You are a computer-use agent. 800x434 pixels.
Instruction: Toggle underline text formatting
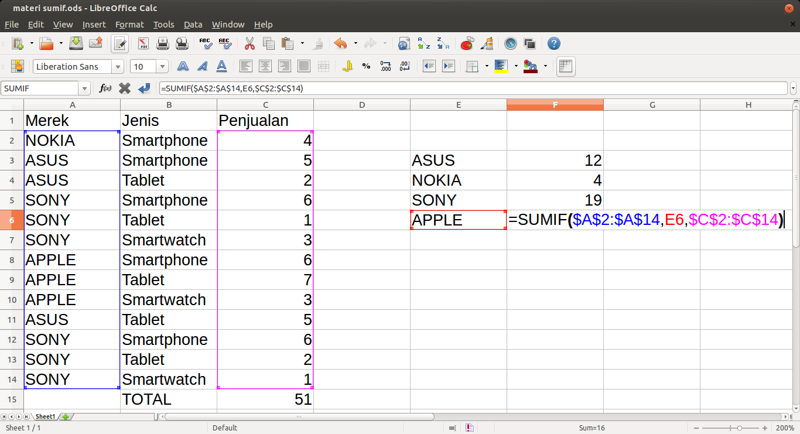tap(221, 66)
